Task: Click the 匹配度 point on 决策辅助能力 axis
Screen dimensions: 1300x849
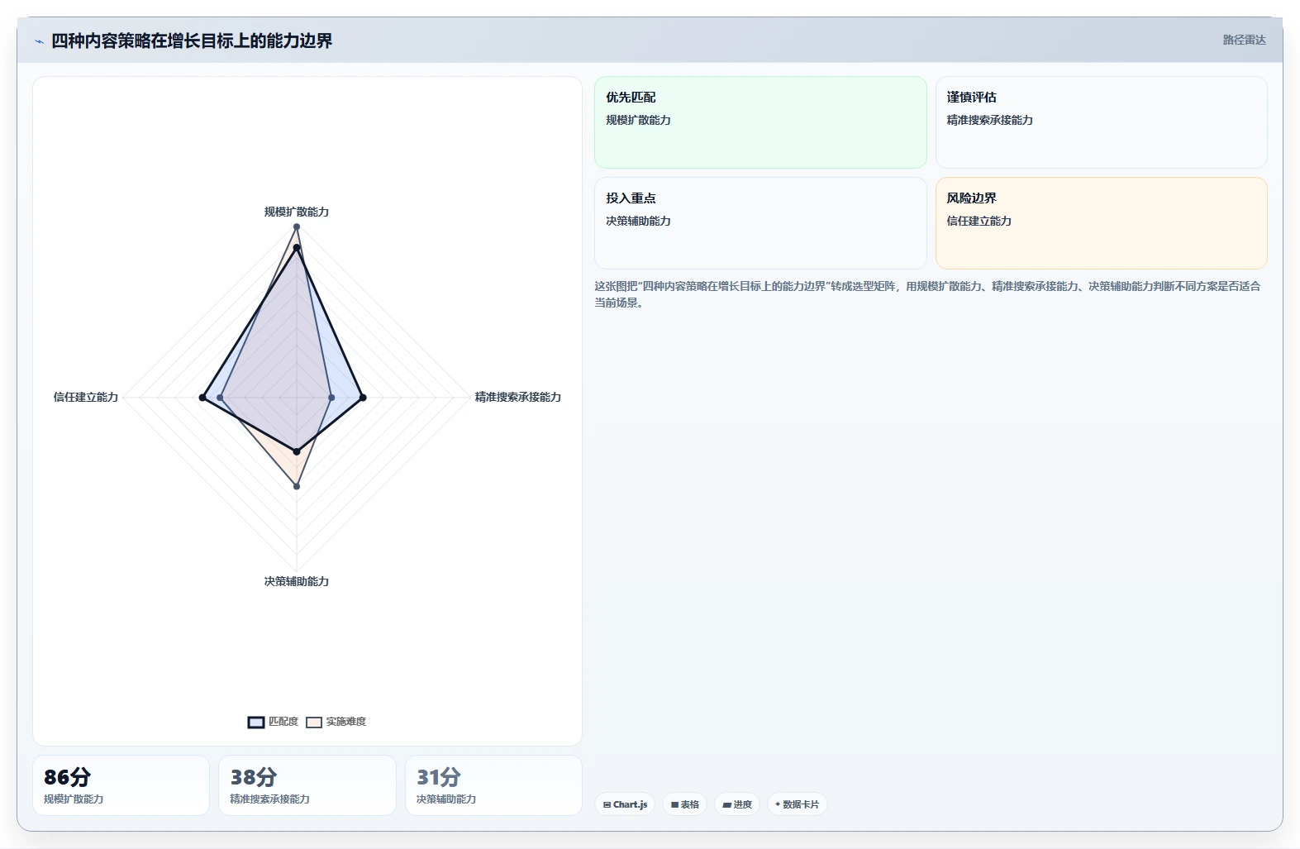Action: click(297, 451)
